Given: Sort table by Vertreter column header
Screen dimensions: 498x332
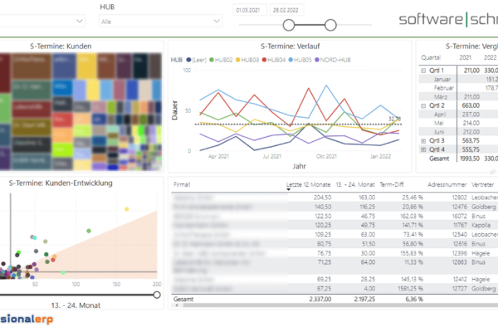Looking at the screenshot, I should pyautogui.click(x=483, y=184).
